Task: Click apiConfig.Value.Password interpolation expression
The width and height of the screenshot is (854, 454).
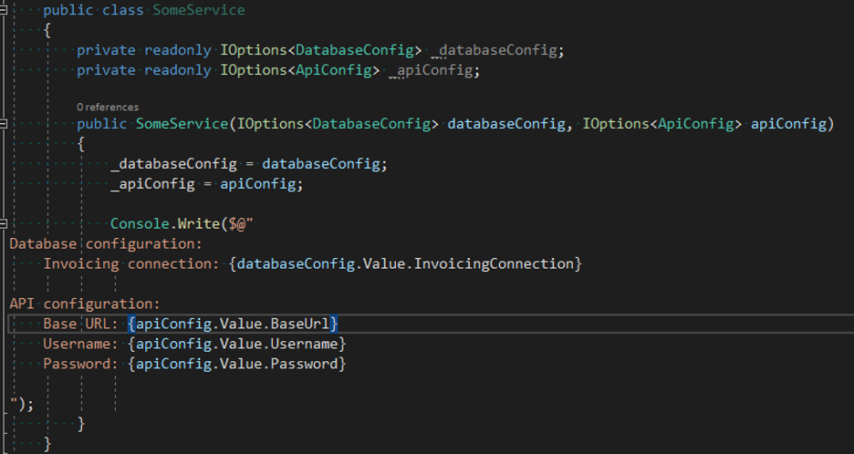Action: coord(237,364)
